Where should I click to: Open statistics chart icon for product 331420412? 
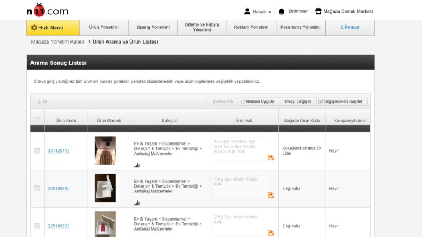click(x=137, y=165)
